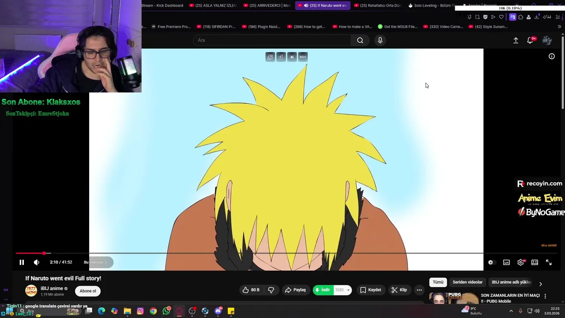Open WhatsApp from the taskbar
Viewport: 565px width, 318px height.
tap(166, 311)
